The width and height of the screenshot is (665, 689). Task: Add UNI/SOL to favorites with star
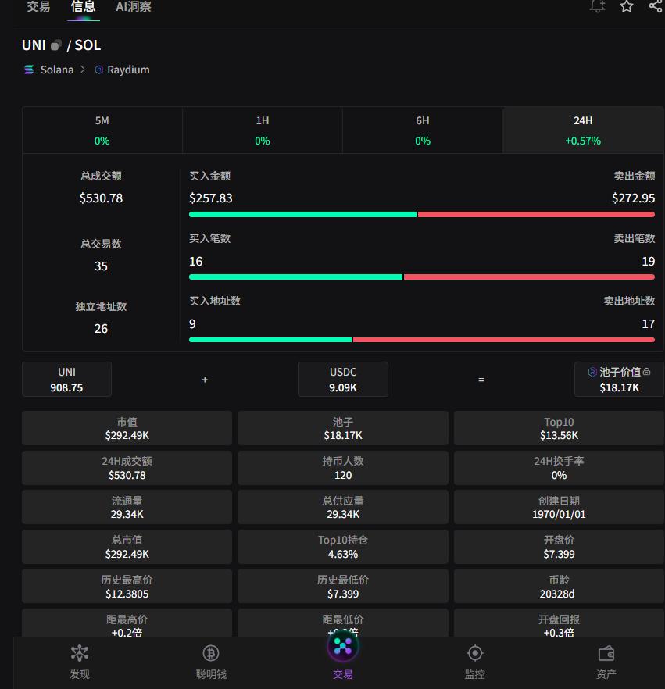(627, 6)
